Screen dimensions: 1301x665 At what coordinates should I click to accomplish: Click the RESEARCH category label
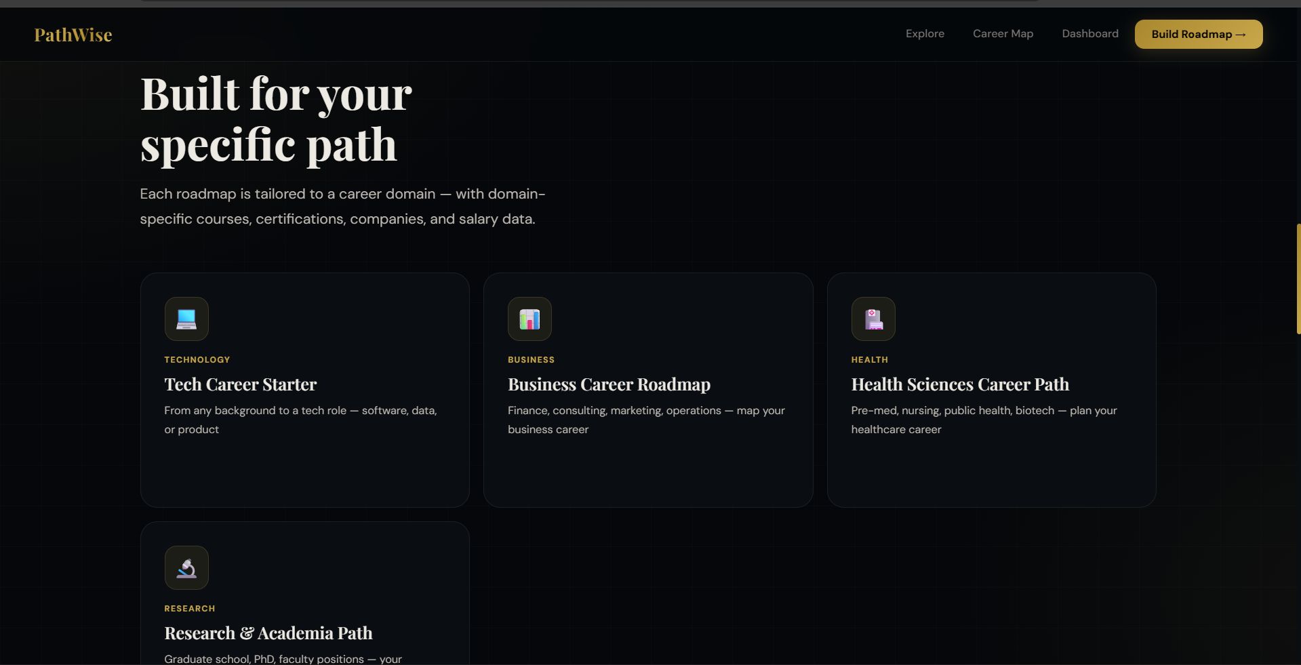189,608
